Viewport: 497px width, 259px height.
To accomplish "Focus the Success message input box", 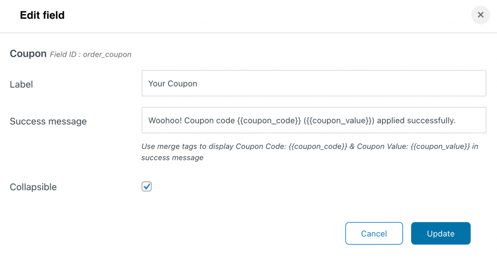I will tap(314, 120).
